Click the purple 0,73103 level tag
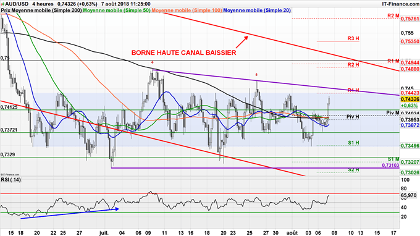The image size is (420, 236). tap(390, 166)
